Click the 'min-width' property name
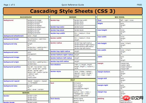 (x=102, y=50)
